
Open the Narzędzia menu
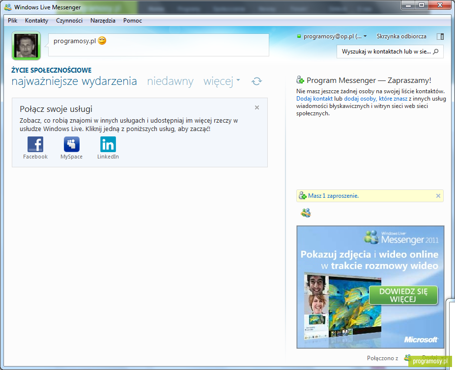[103, 21]
